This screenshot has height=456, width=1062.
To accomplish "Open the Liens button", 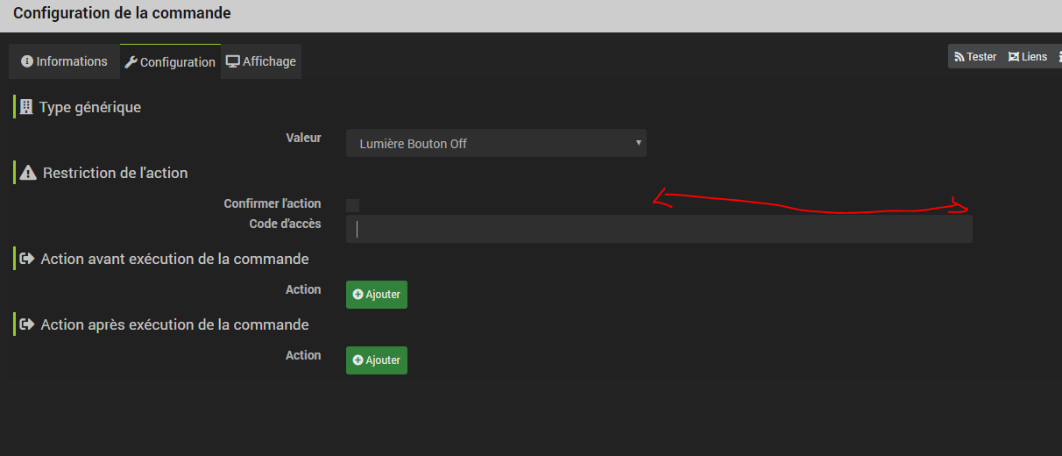I will coord(1028,56).
